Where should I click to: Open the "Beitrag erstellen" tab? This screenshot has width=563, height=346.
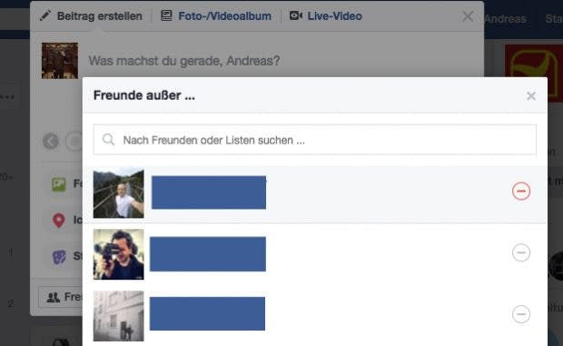pos(100,16)
